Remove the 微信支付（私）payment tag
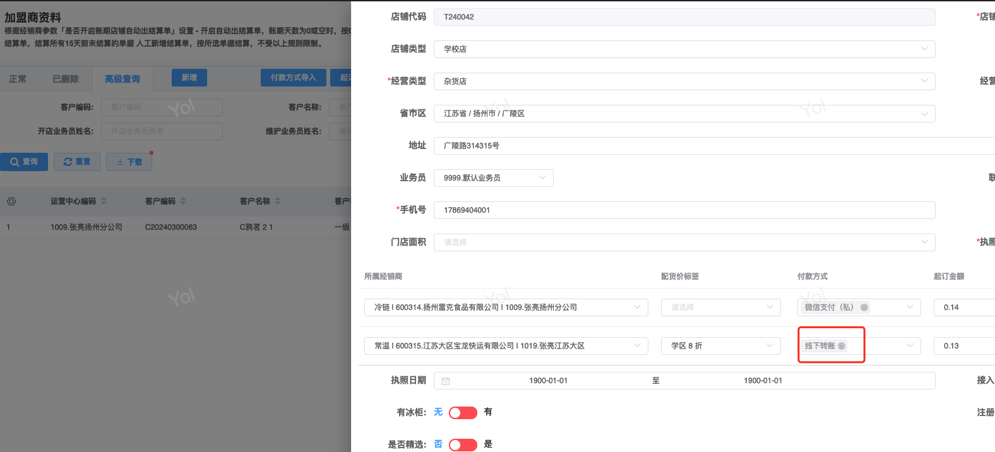Image resolution: width=995 pixels, height=452 pixels. [864, 307]
